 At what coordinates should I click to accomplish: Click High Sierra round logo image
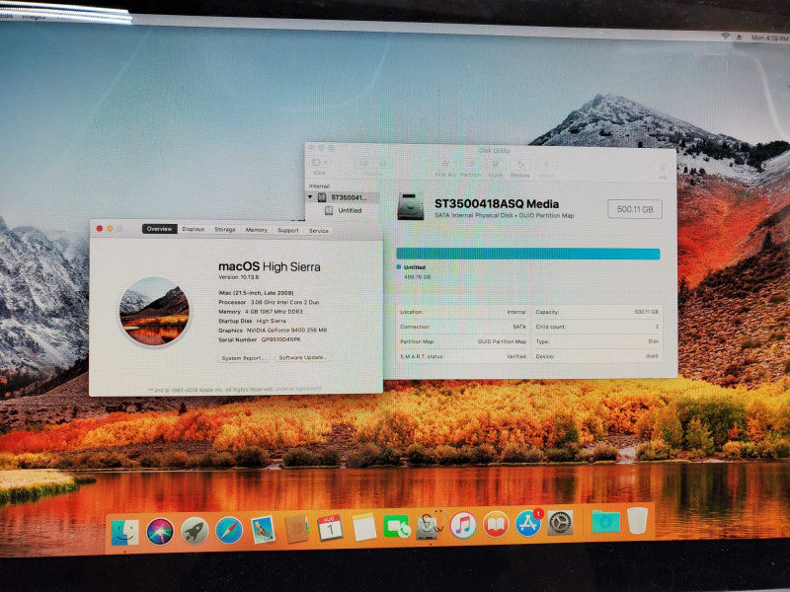click(155, 312)
